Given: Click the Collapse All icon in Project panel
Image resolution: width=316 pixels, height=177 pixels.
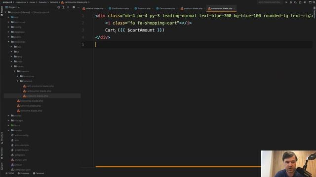Looking at the screenshot, I should [x=68, y=7].
